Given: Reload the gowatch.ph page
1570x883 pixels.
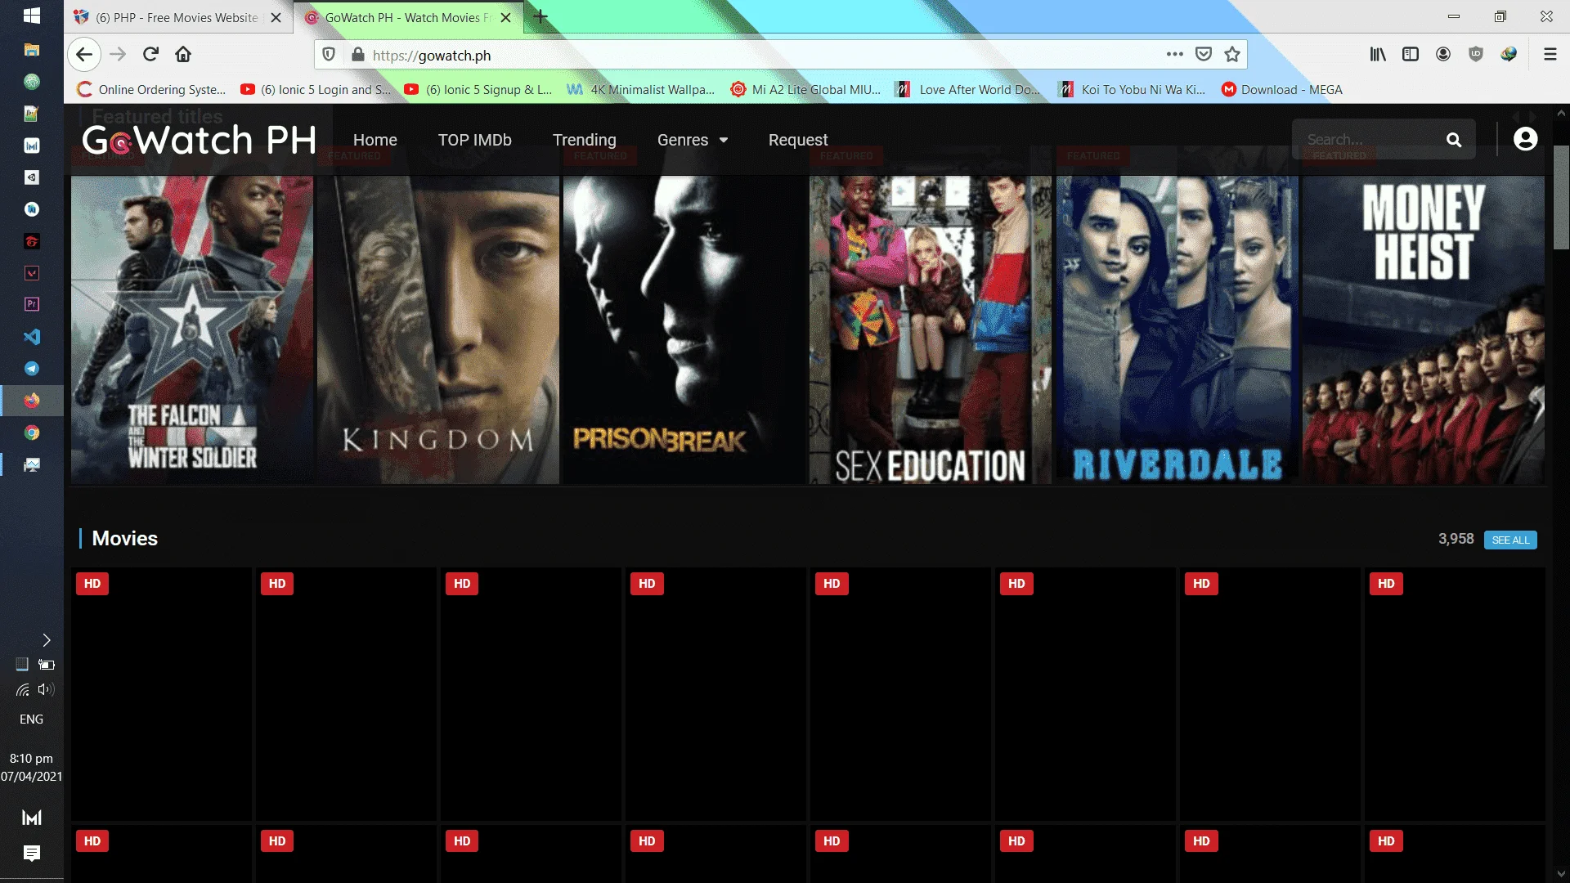Looking at the screenshot, I should point(150,55).
